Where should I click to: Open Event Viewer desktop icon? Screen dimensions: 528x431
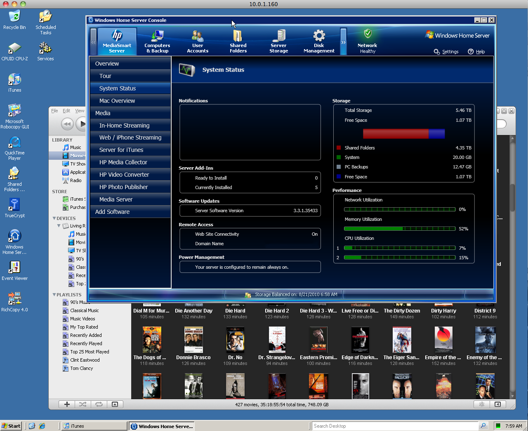[x=14, y=271]
